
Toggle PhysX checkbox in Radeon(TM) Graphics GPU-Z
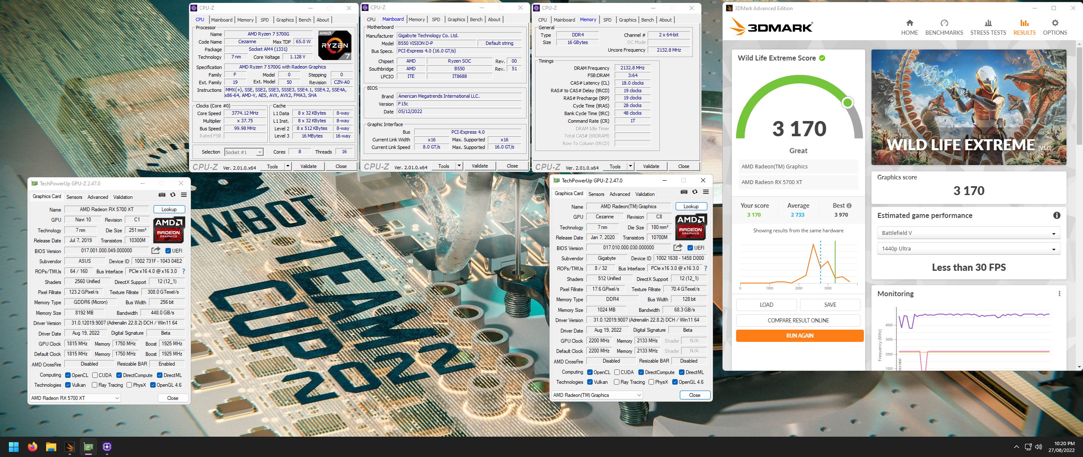(651, 382)
